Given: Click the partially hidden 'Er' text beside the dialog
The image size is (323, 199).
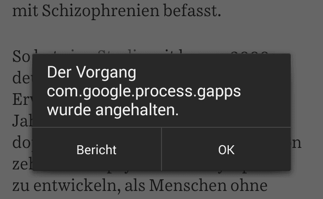Looking at the screenshot, I should 22,99.
